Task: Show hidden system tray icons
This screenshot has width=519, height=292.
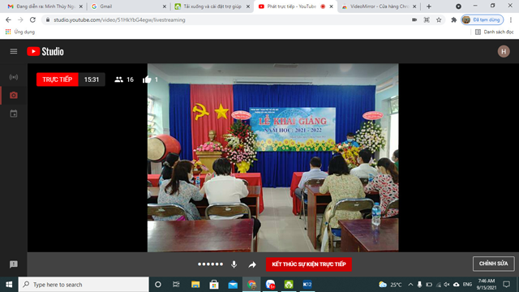Action: [410, 285]
